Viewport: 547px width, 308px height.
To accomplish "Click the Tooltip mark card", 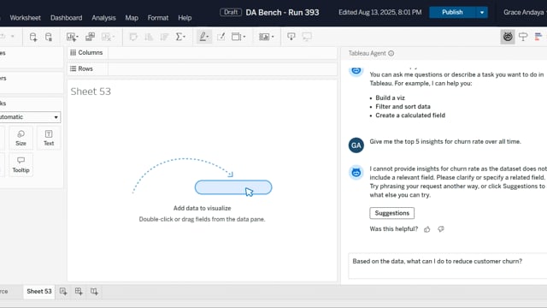I will click(21, 165).
